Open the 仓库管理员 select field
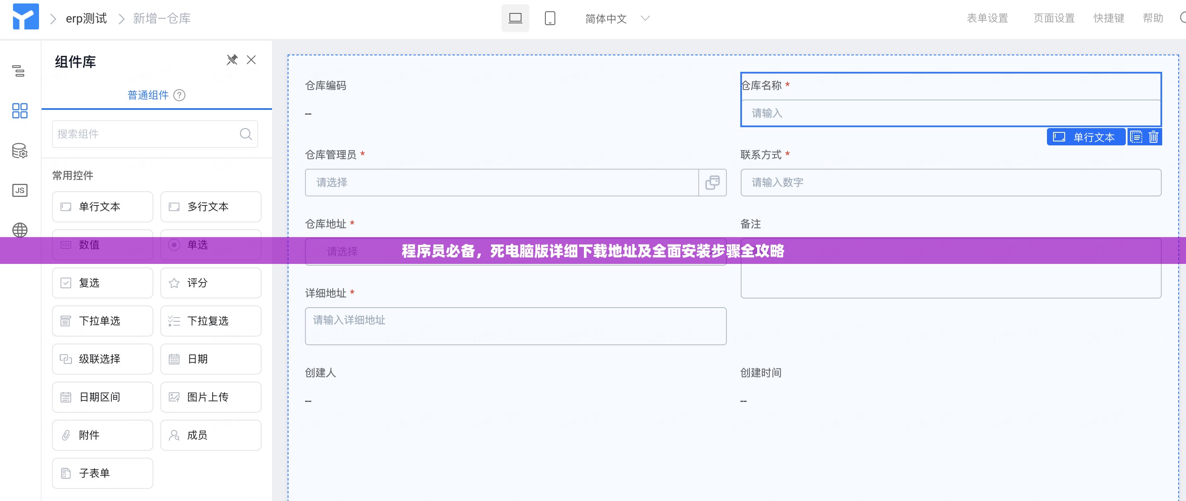This screenshot has width=1186, height=501. click(x=502, y=183)
